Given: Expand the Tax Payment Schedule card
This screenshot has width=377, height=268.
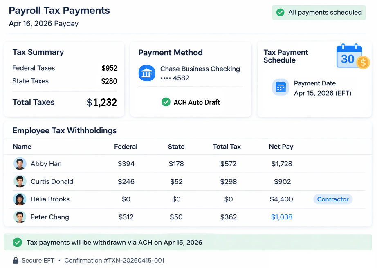Looking at the screenshot, I should coord(314,78).
